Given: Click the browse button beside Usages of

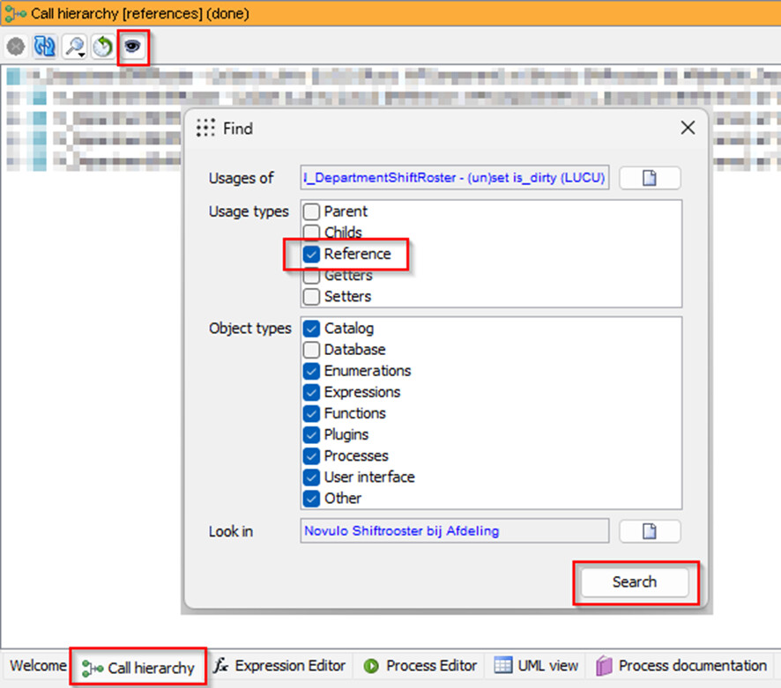Looking at the screenshot, I should point(650,178).
